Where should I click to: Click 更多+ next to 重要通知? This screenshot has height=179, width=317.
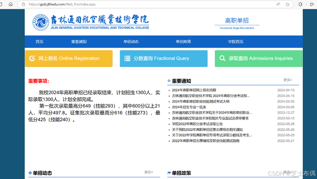pyautogui.click(x=287, y=80)
